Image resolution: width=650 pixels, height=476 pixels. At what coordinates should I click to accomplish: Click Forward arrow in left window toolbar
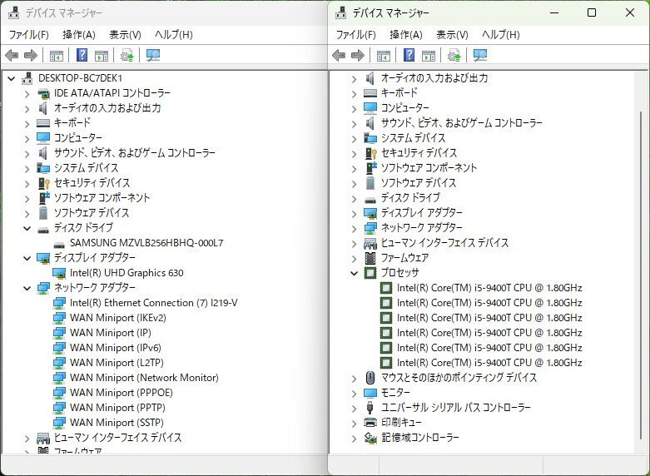coord(31,55)
